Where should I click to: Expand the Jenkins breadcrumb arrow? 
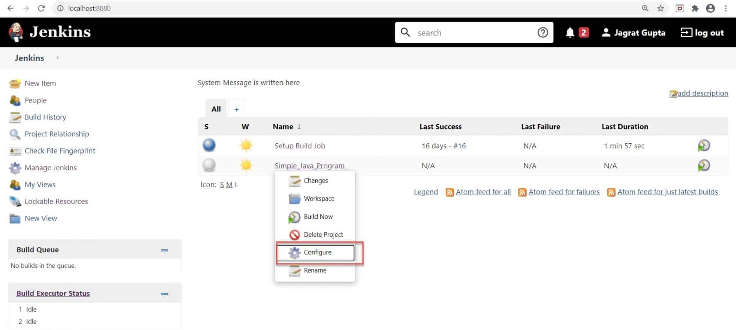(x=58, y=58)
